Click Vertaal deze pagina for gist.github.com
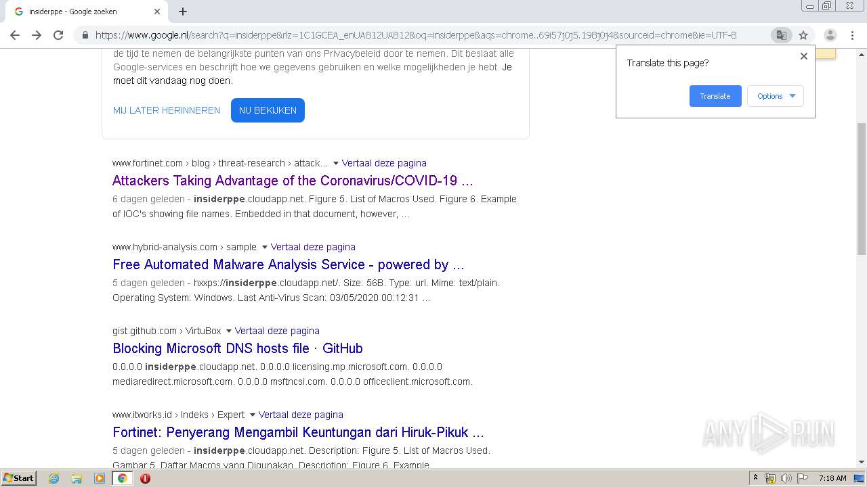Image resolution: width=867 pixels, height=487 pixels. click(277, 331)
